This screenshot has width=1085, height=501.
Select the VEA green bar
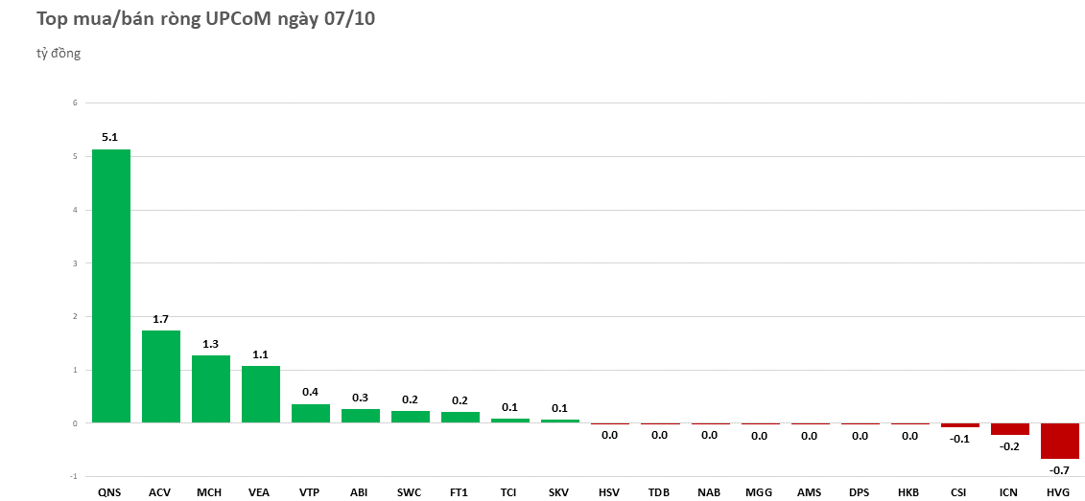261,394
